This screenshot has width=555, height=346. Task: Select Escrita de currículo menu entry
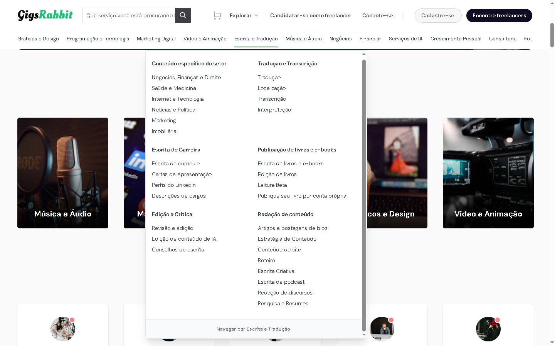pos(175,163)
